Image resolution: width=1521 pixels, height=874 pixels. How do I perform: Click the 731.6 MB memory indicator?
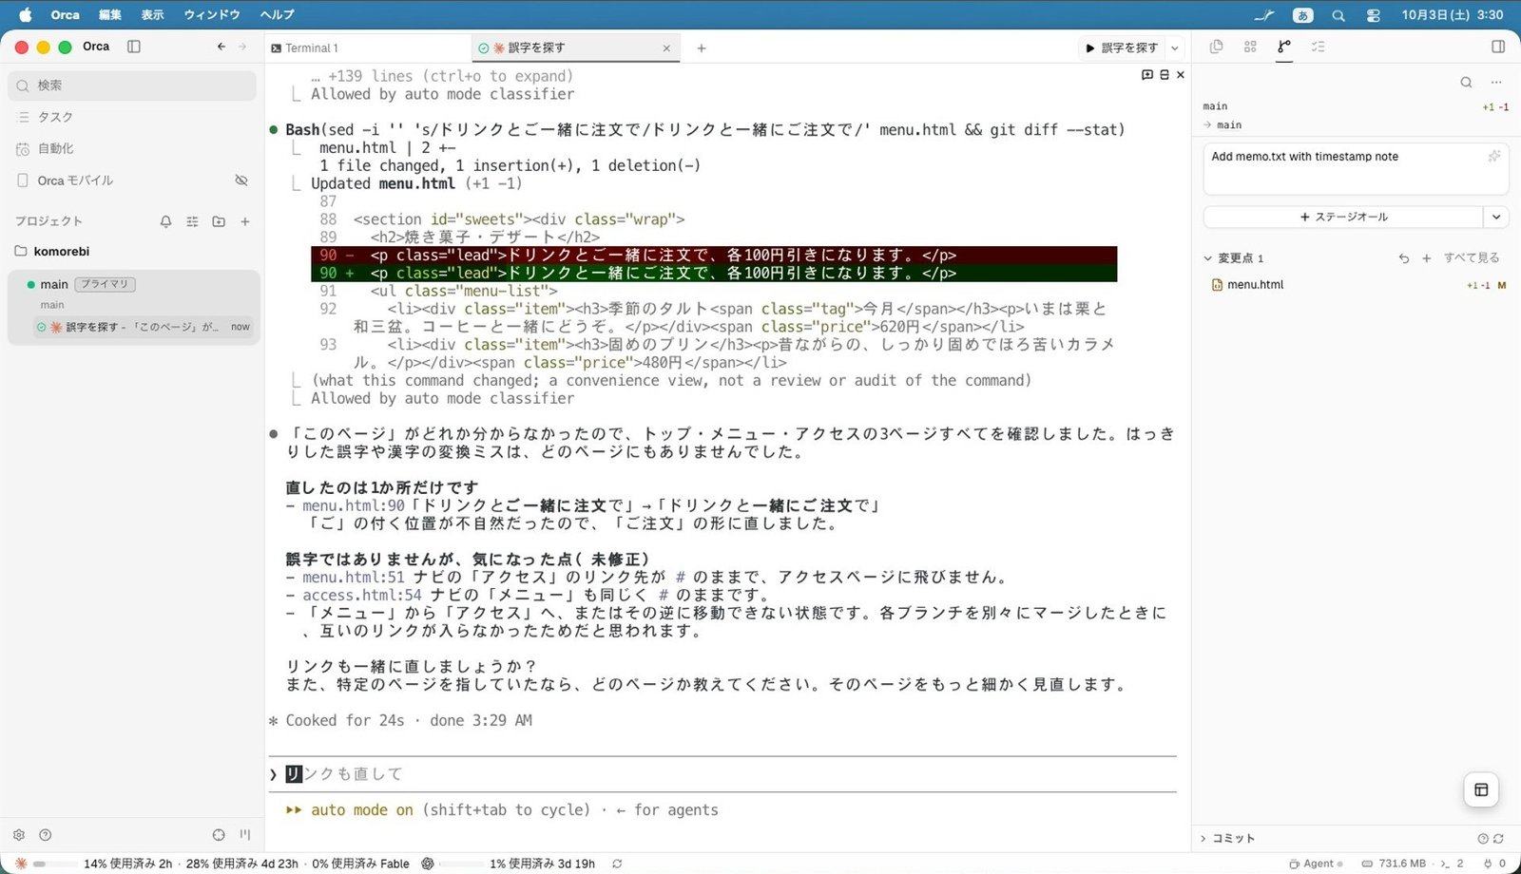point(1394,864)
